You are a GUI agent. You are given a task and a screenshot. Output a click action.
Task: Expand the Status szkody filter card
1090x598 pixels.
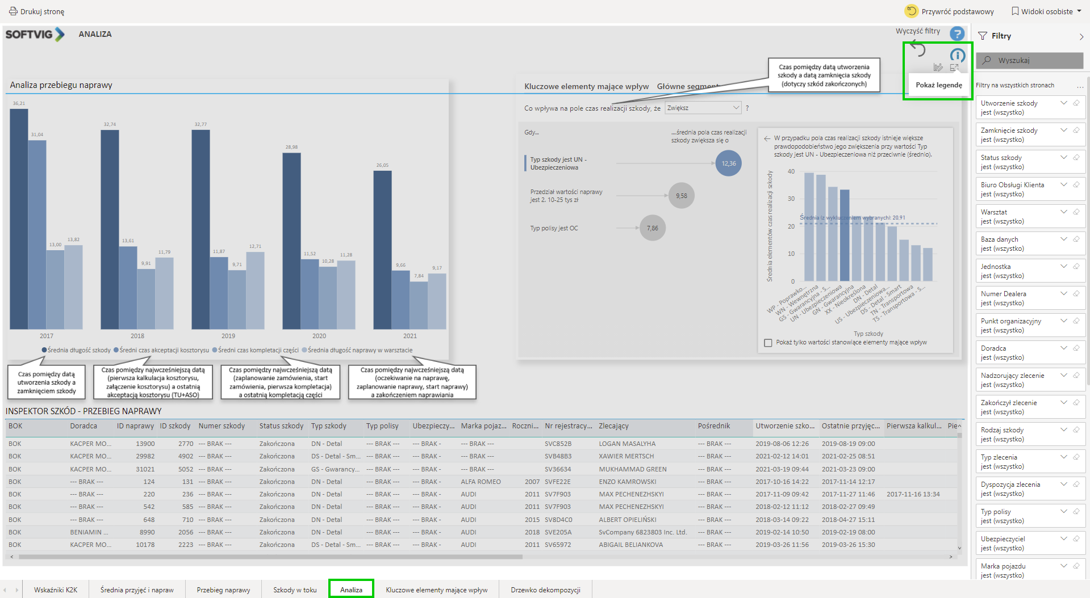coord(1063,158)
